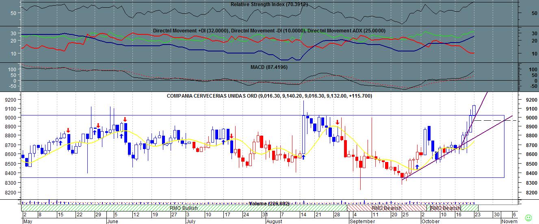Select the latest candle at the 9132 close
The height and width of the screenshot is (224, 539).
tap(474, 111)
